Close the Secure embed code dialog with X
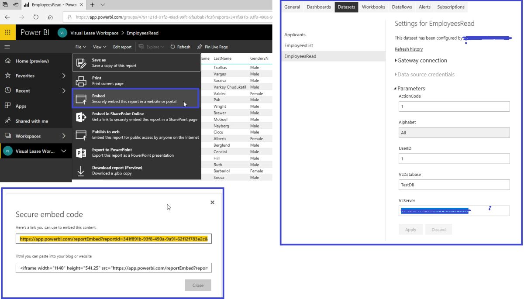 coord(212,202)
